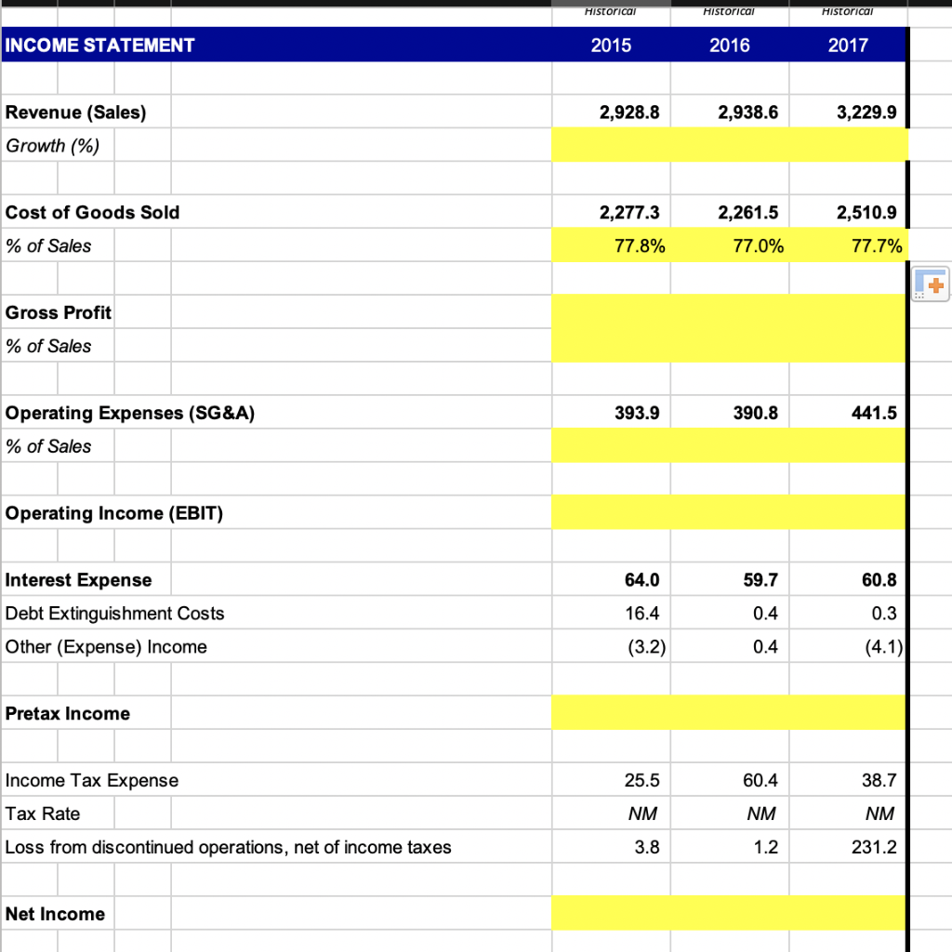This screenshot has width=952, height=952.
Task: Click interest expense value 59.7
Action: pos(760,580)
